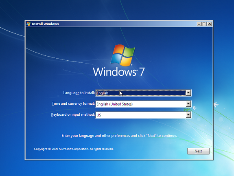The height and width of the screenshot is (176, 234).
Task: Minimize the Install Windows window
Action: click(x=199, y=24)
